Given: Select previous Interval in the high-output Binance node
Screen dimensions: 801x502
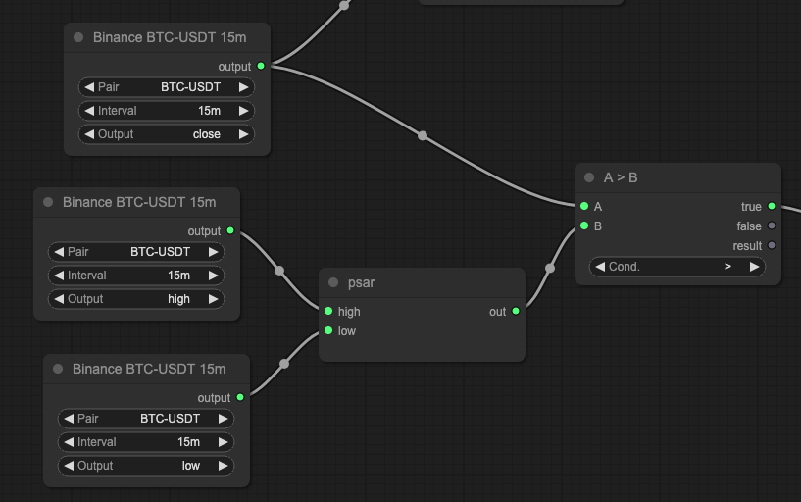Looking at the screenshot, I should (x=59, y=276).
